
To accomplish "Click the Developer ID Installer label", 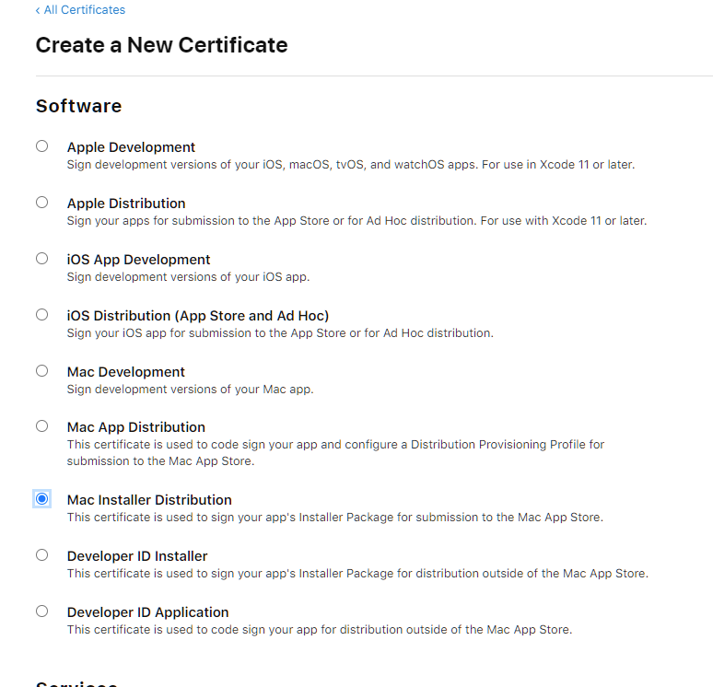I will tap(137, 556).
